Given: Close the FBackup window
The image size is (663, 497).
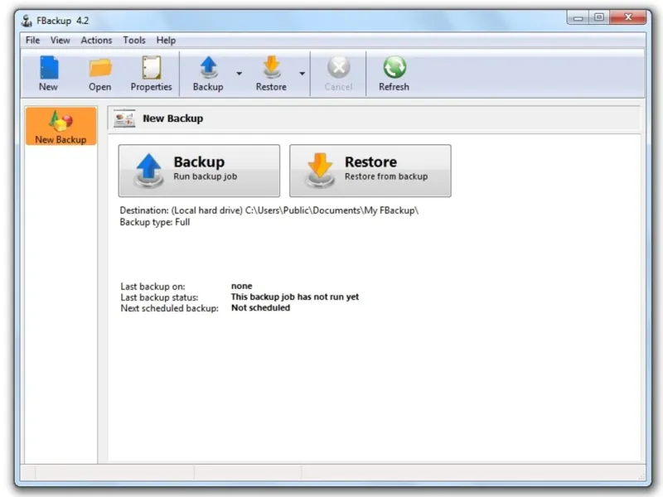Looking at the screenshot, I should pyautogui.click(x=628, y=17).
